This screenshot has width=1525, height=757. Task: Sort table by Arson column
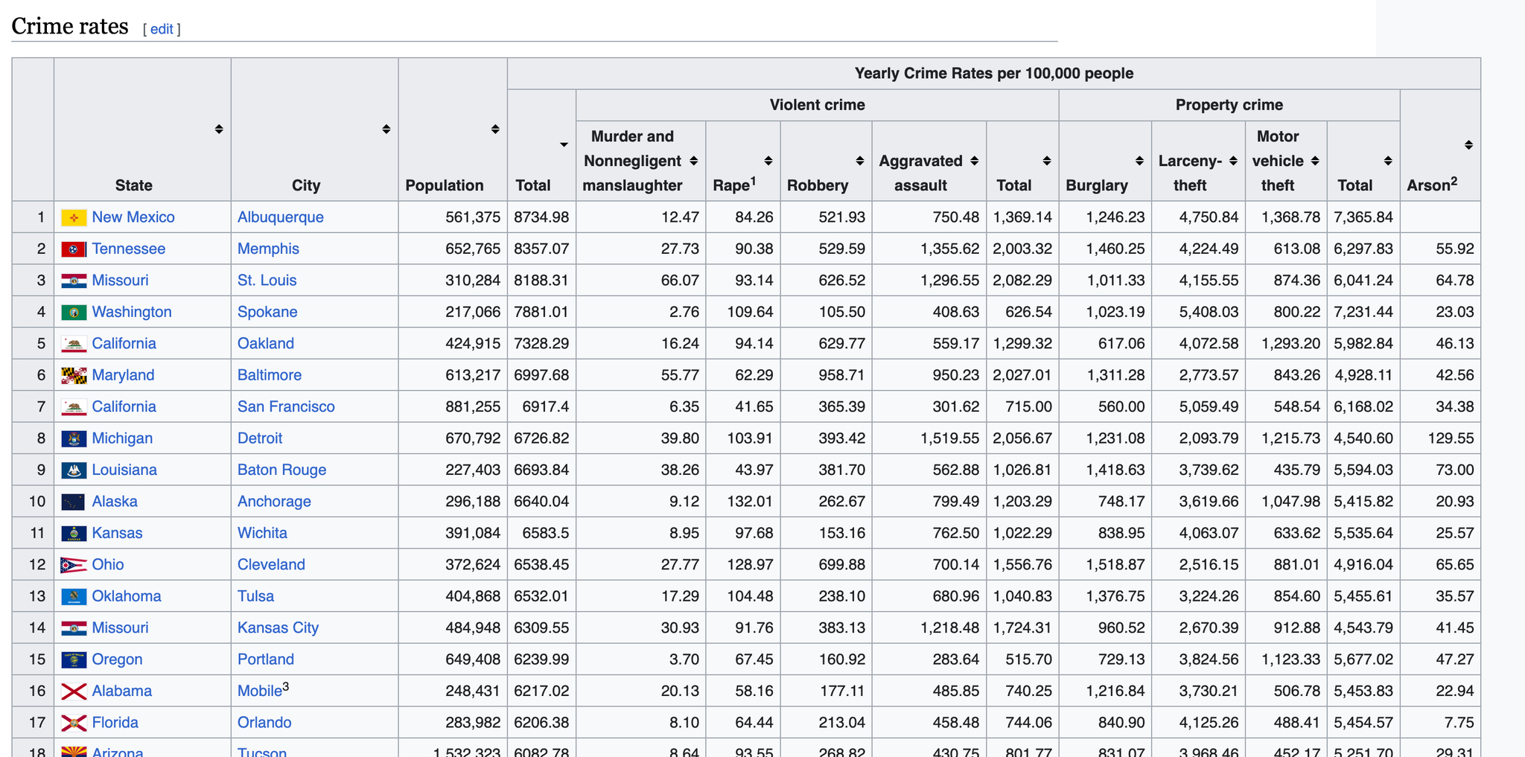pos(1468,145)
